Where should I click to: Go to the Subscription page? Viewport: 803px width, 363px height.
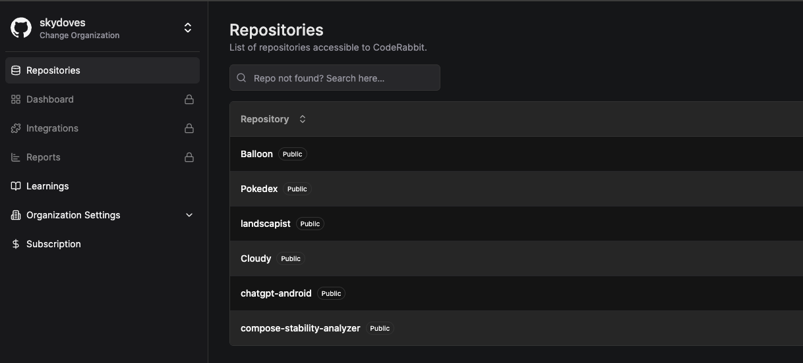tap(53, 244)
